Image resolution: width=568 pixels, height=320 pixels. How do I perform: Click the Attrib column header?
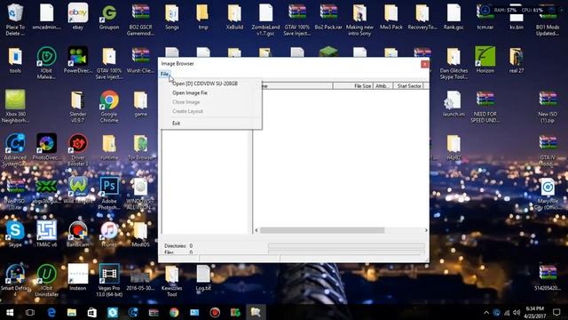[x=383, y=86]
